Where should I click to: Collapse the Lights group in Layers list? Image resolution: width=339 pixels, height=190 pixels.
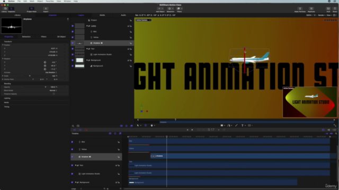87,26
